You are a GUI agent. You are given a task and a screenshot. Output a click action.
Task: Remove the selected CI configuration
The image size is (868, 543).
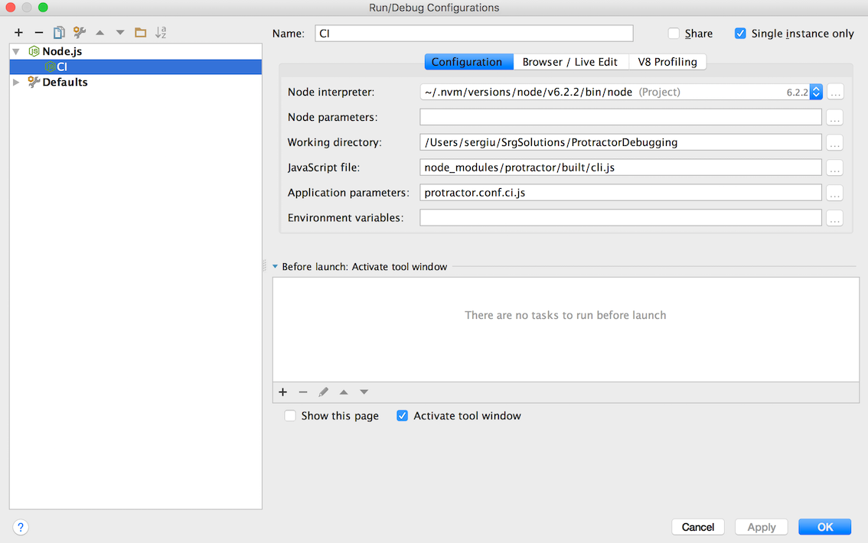[x=38, y=32]
